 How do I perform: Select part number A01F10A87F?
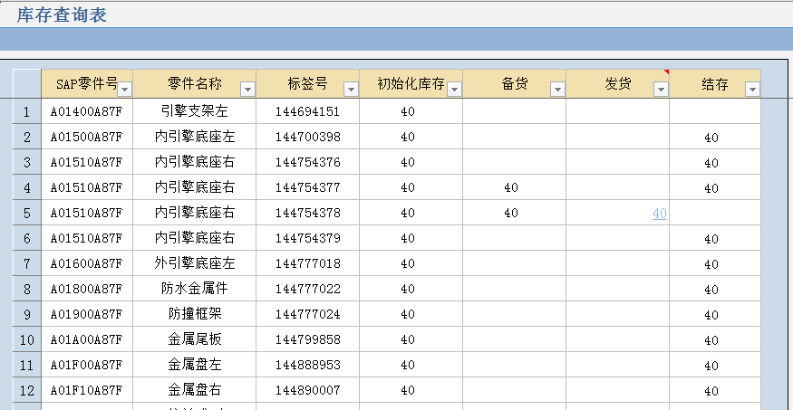(x=86, y=390)
